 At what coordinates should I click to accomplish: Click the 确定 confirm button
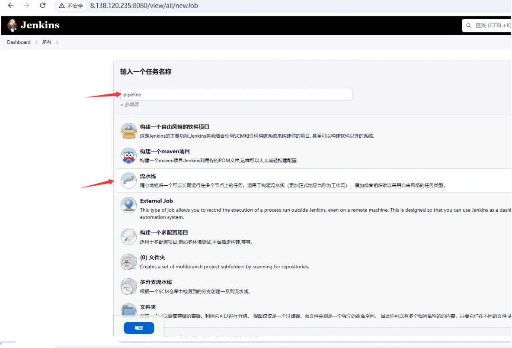coord(139,328)
